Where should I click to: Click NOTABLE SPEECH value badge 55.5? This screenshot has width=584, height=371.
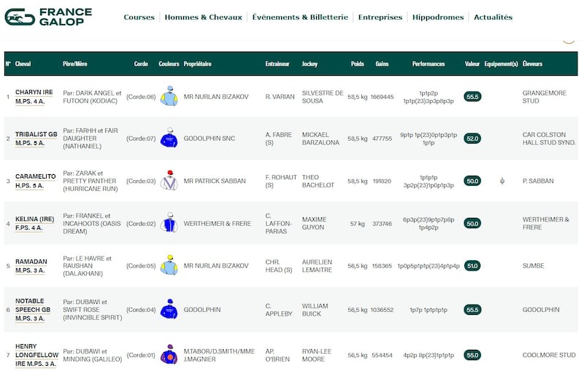pos(472,310)
